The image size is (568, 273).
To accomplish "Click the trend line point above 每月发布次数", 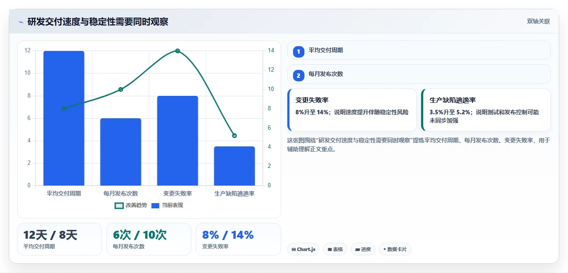I will (121, 89).
